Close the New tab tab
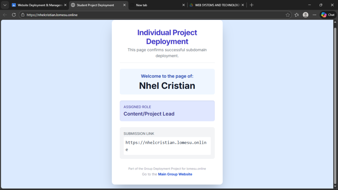 (x=184, y=5)
